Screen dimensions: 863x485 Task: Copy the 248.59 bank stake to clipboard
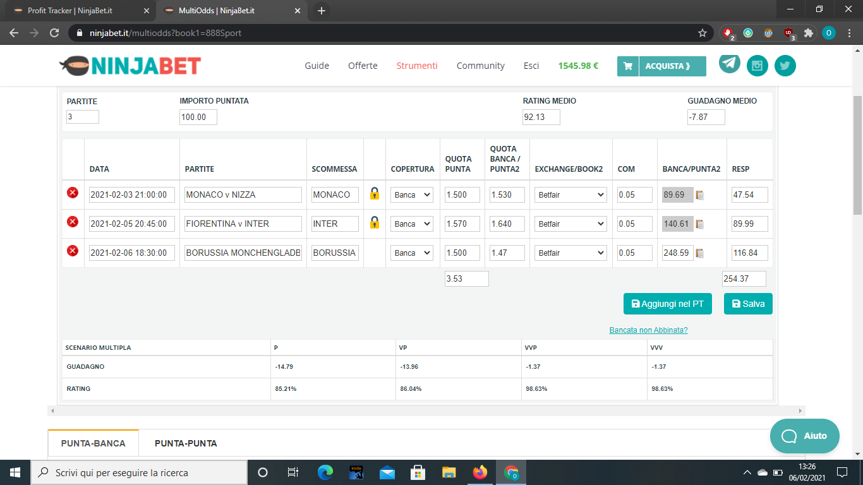(700, 253)
